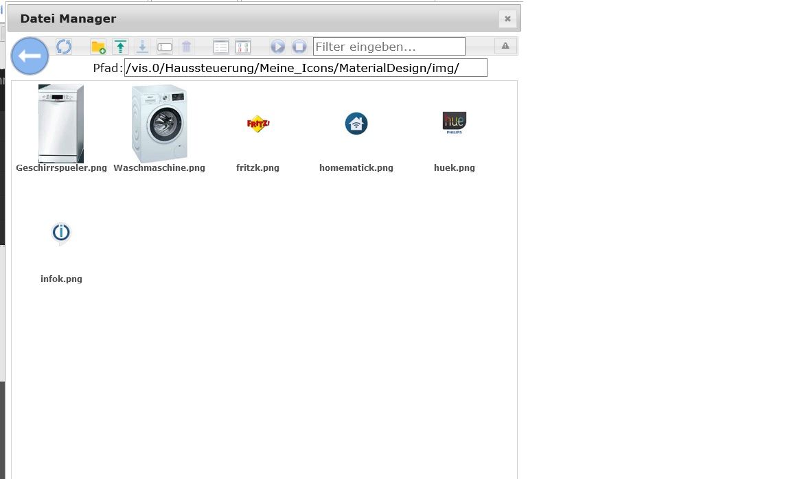Select the fritzk.png icon
The width and height of the screenshot is (791, 479).
[x=257, y=124]
